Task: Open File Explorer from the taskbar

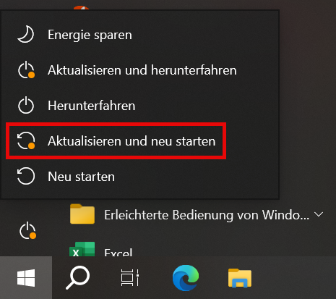Action: click(240, 278)
